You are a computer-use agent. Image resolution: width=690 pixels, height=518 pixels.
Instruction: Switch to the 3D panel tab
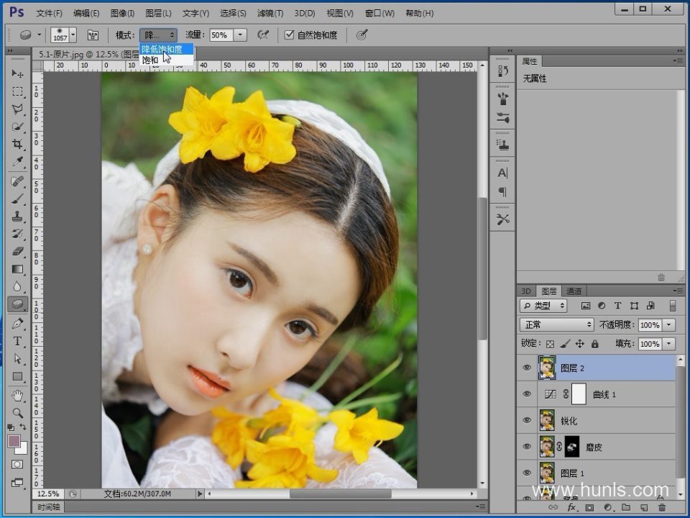point(526,291)
